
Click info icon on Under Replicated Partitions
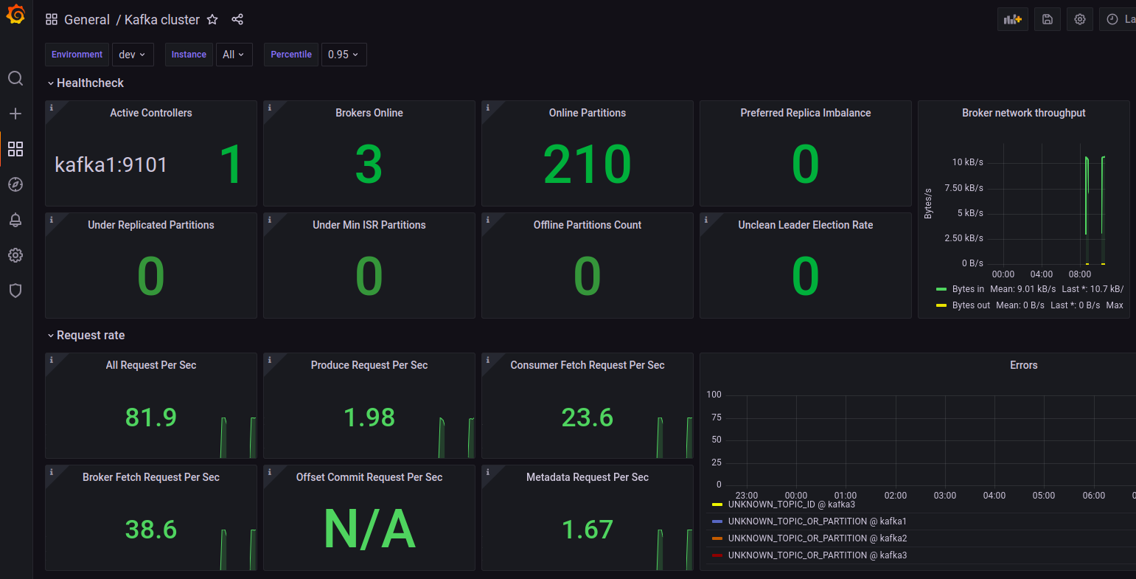(x=51, y=220)
